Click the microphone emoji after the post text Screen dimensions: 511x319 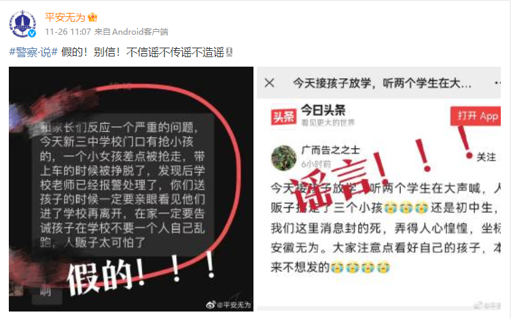(230, 52)
